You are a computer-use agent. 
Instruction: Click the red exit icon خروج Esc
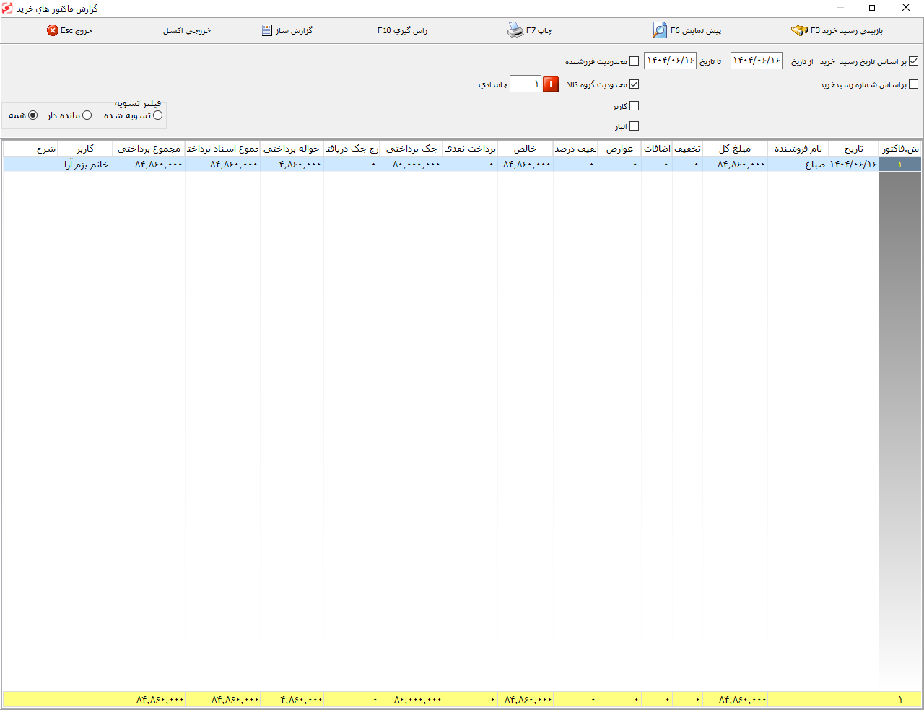(53, 30)
